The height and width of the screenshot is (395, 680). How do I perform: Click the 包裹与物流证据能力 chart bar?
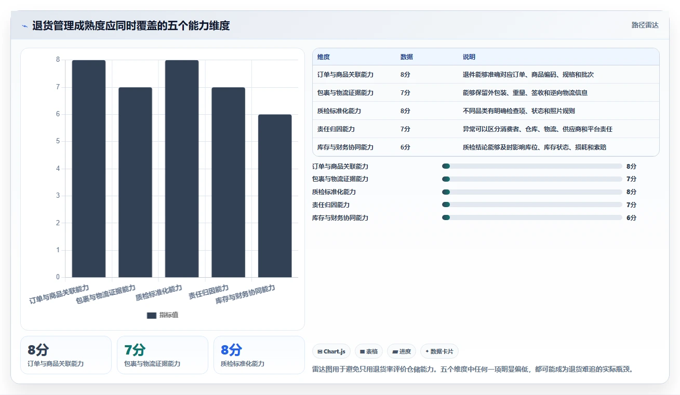tap(135, 182)
